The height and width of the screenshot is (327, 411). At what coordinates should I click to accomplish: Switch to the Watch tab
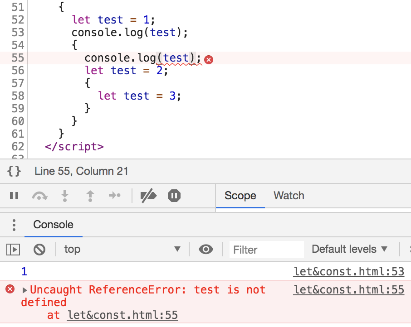tap(289, 196)
